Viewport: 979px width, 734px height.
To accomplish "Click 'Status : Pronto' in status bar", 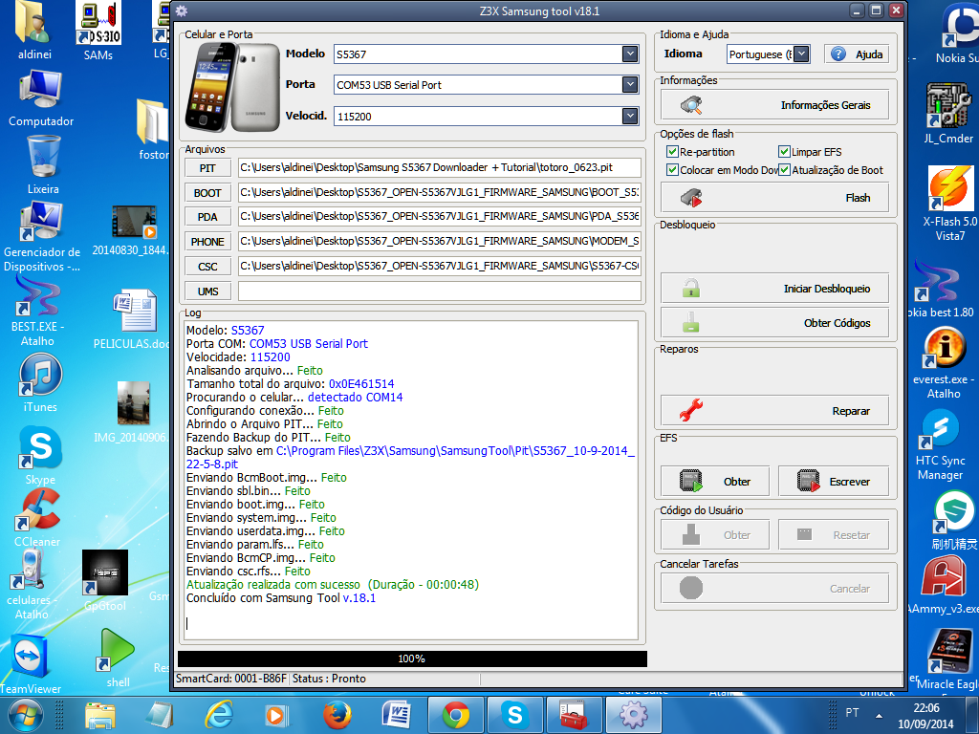I will click(329, 679).
